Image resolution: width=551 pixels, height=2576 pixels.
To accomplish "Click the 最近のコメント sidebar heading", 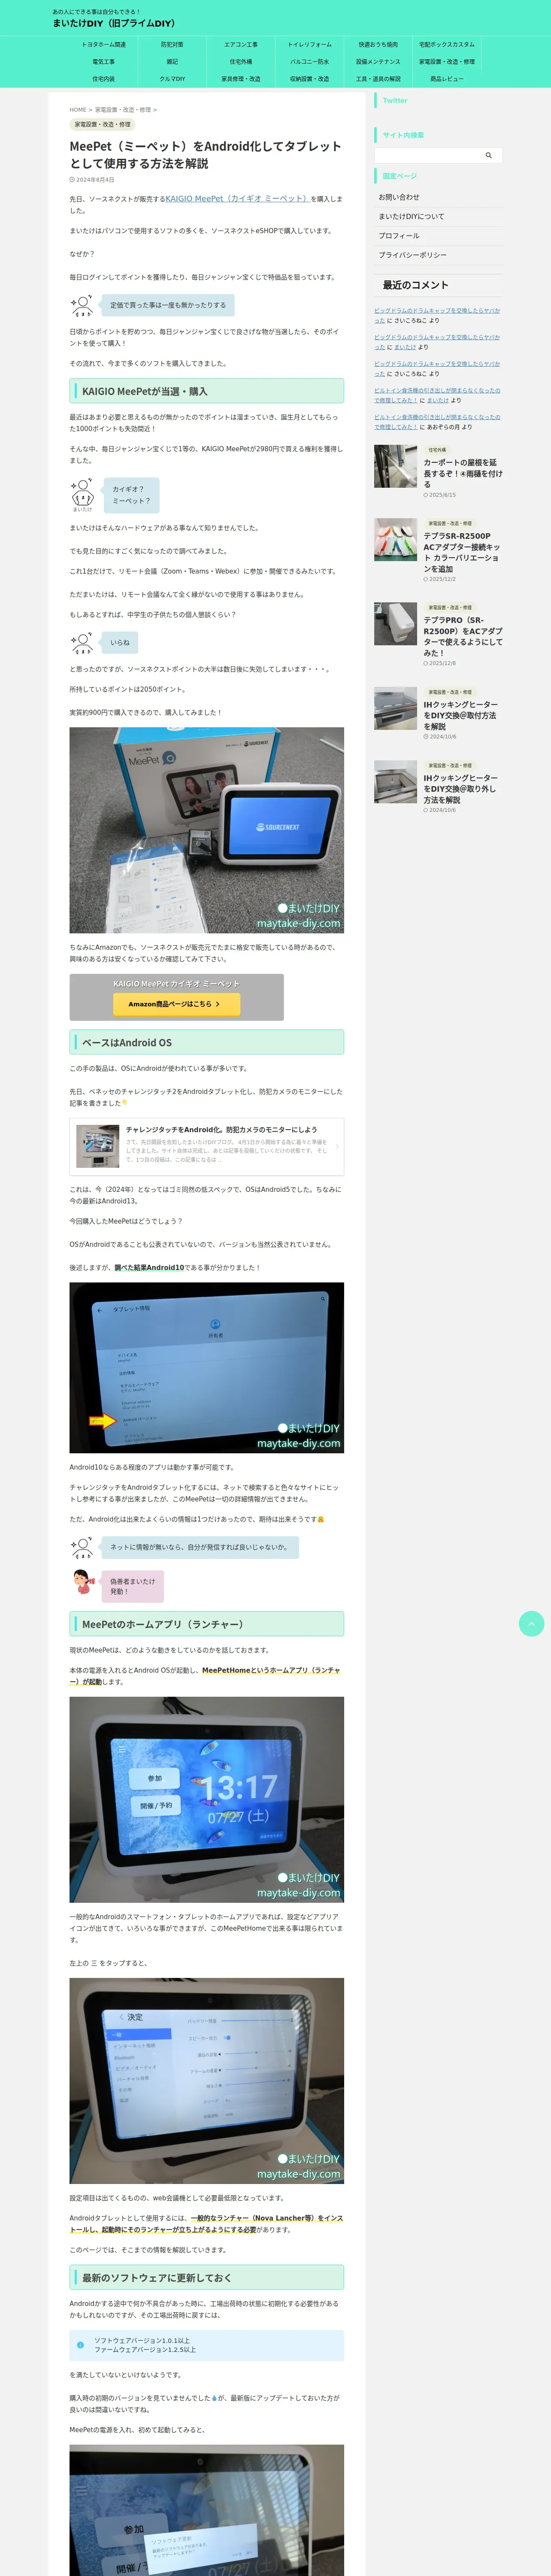I will point(415,285).
